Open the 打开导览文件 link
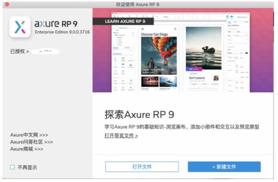The width and height of the screenshot is (278, 182). click(x=121, y=136)
